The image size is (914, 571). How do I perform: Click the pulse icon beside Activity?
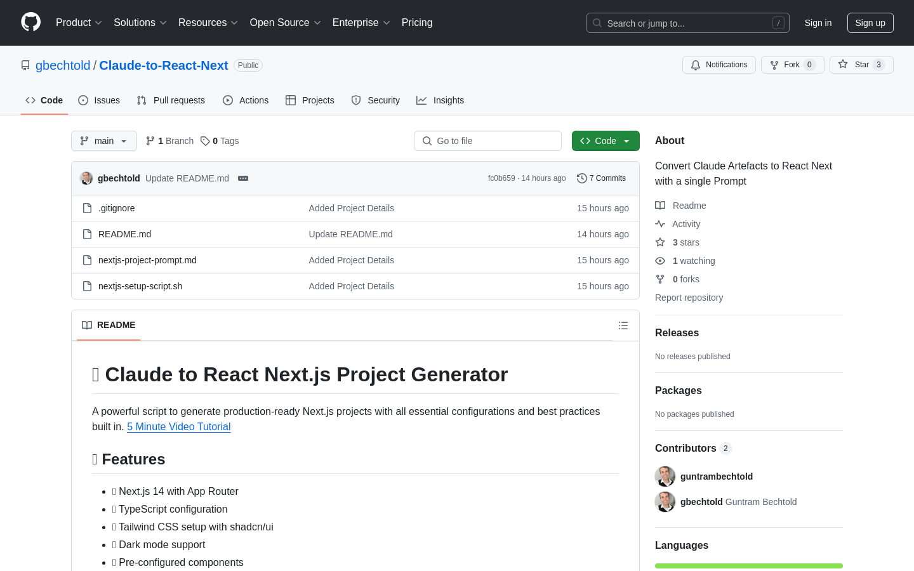point(660,224)
